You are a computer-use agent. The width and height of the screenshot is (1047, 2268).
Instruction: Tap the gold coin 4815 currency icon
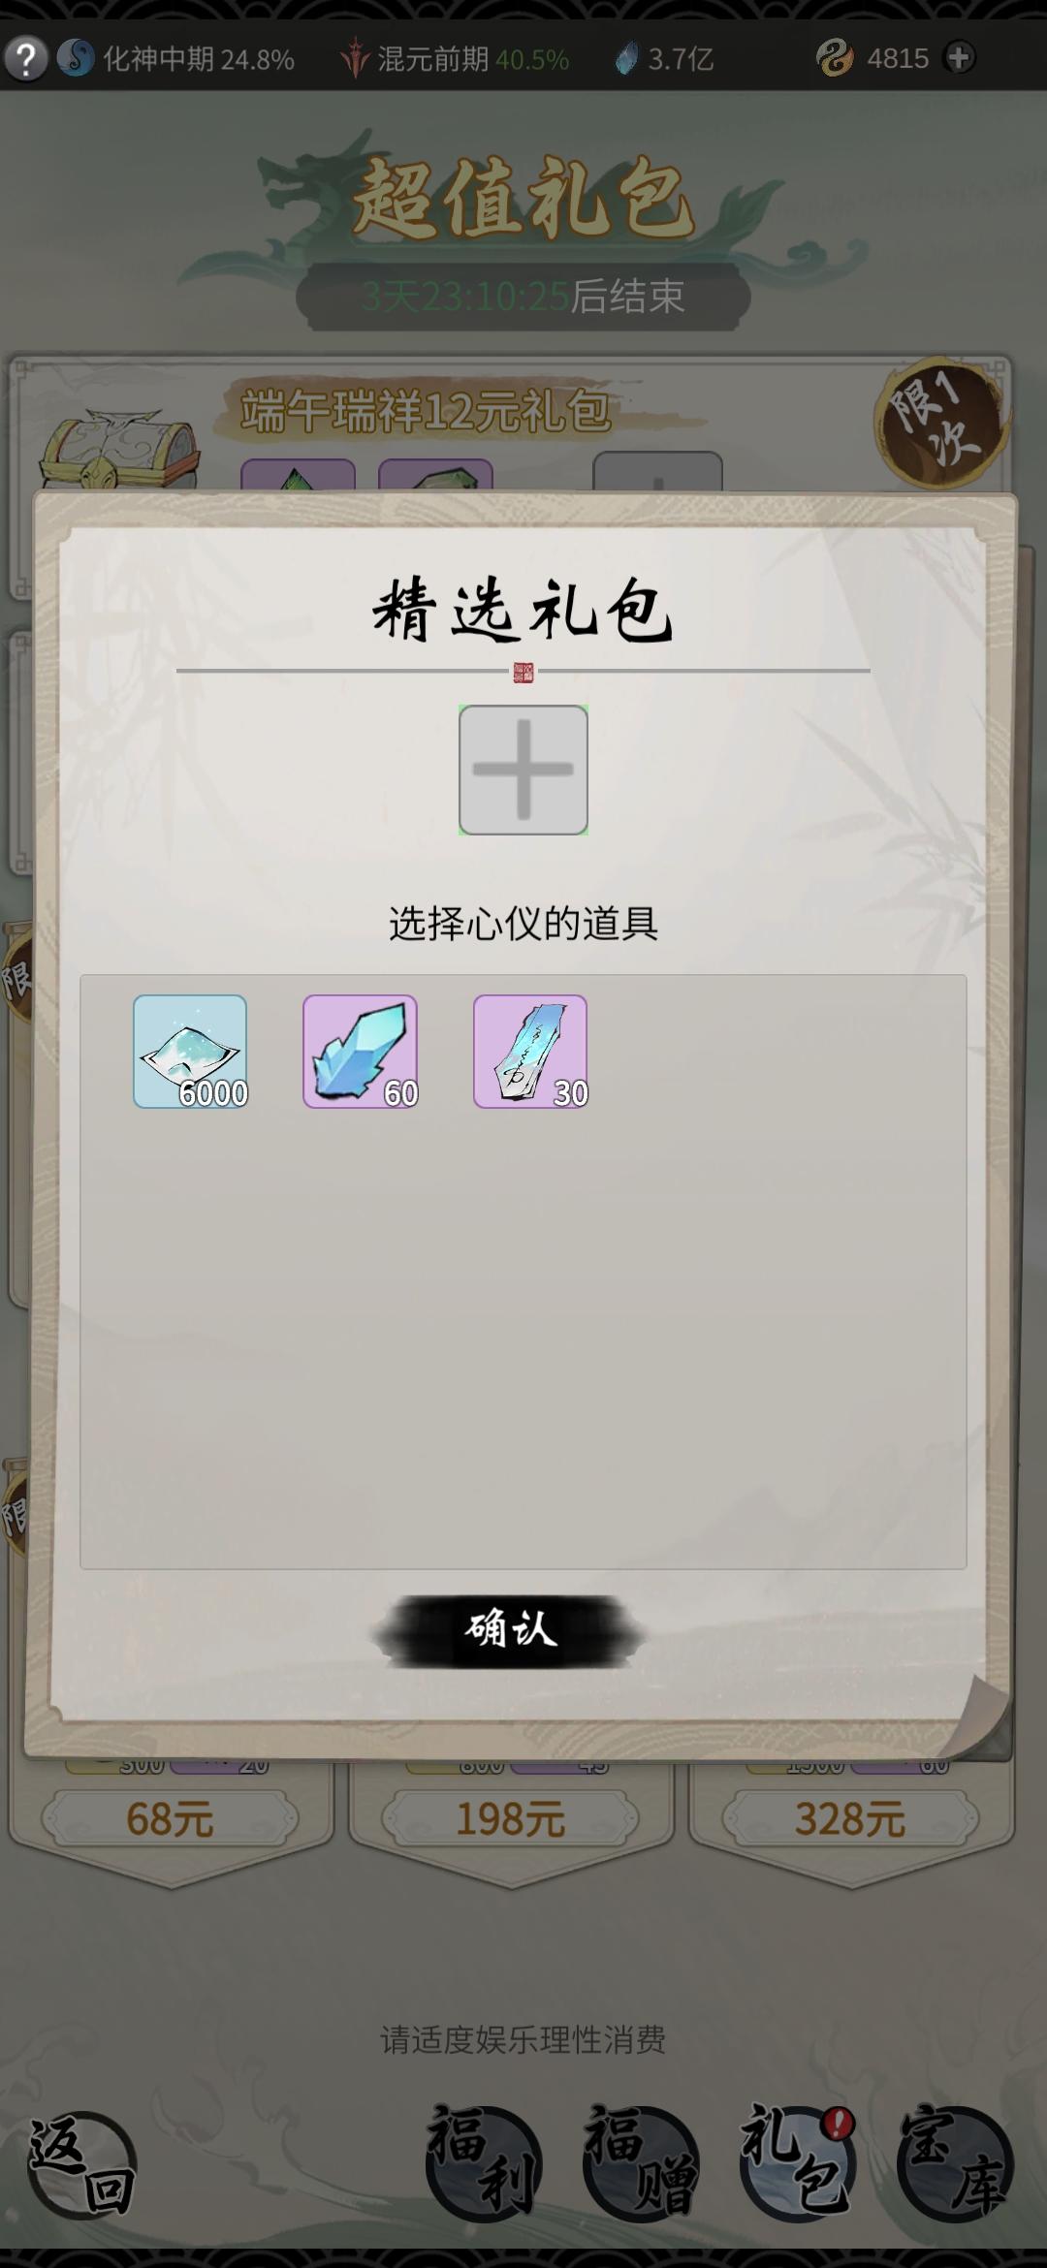point(835,59)
